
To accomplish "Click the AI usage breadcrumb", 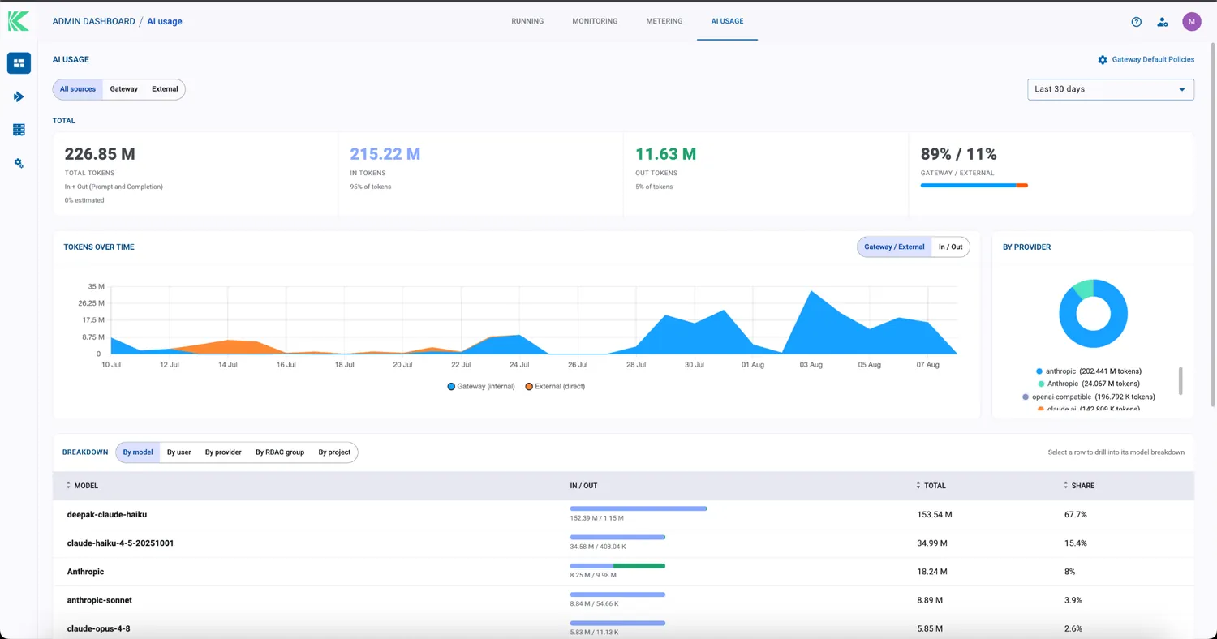I will (x=165, y=21).
